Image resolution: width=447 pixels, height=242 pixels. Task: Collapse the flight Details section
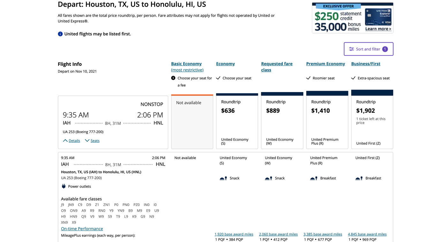(71, 140)
